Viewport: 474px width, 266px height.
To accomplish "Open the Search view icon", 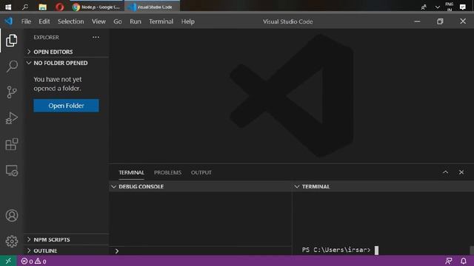I will [12, 66].
